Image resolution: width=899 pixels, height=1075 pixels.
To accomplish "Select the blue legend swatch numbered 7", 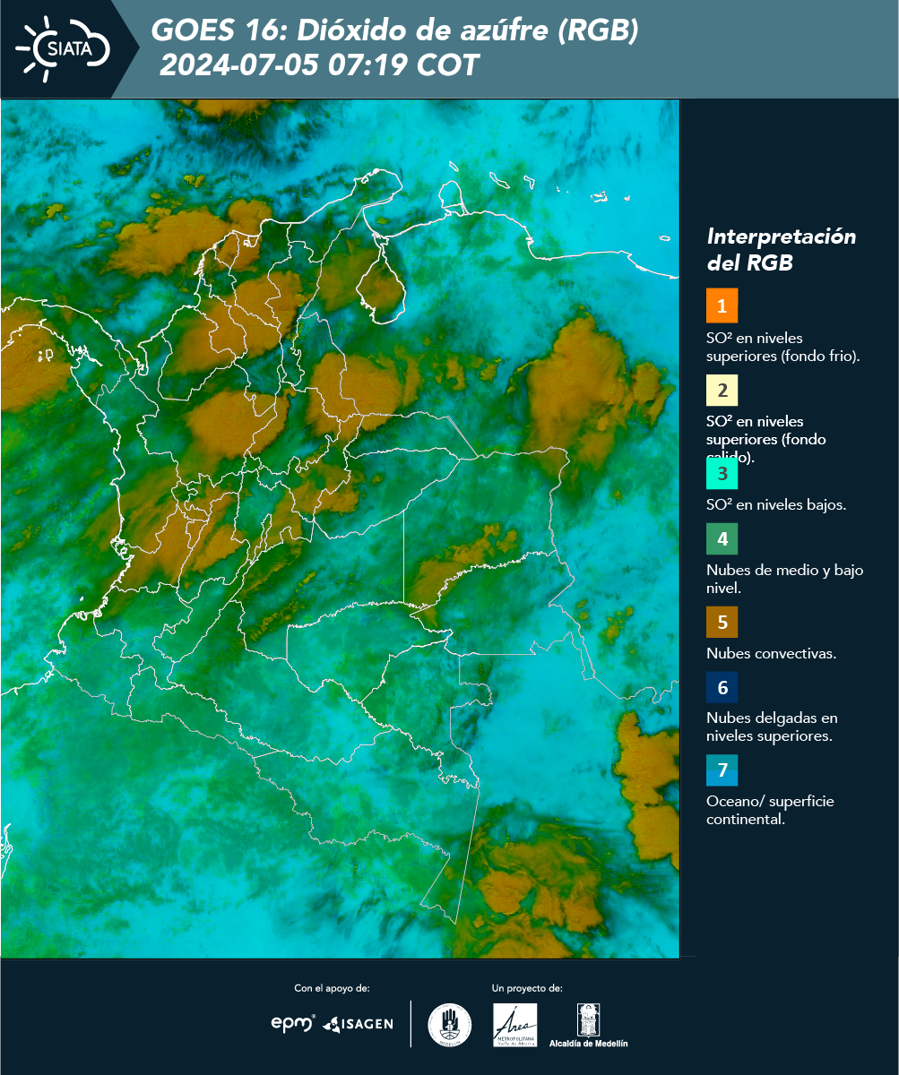I will pyautogui.click(x=722, y=770).
